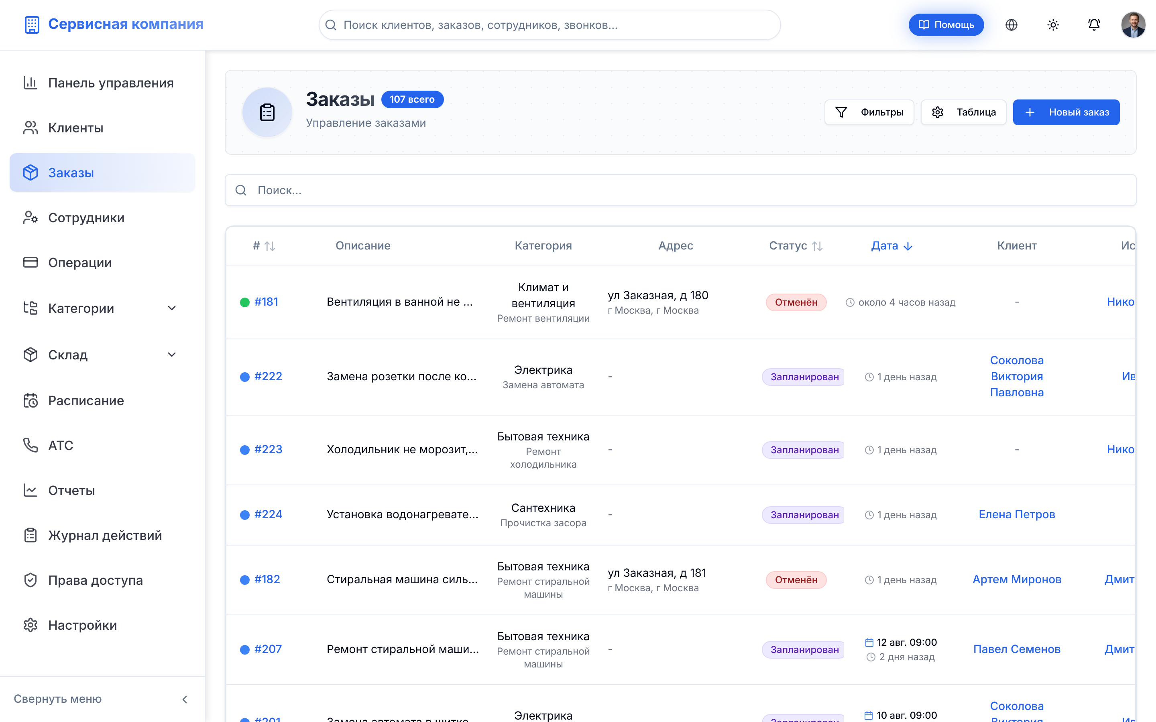The width and height of the screenshot is (1156, 722).
Task: Click the calendar-clock icon for Расписание
Action: point(31,400)
